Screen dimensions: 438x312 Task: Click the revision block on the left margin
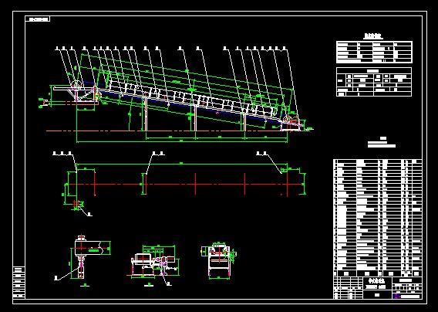[19, 283]
